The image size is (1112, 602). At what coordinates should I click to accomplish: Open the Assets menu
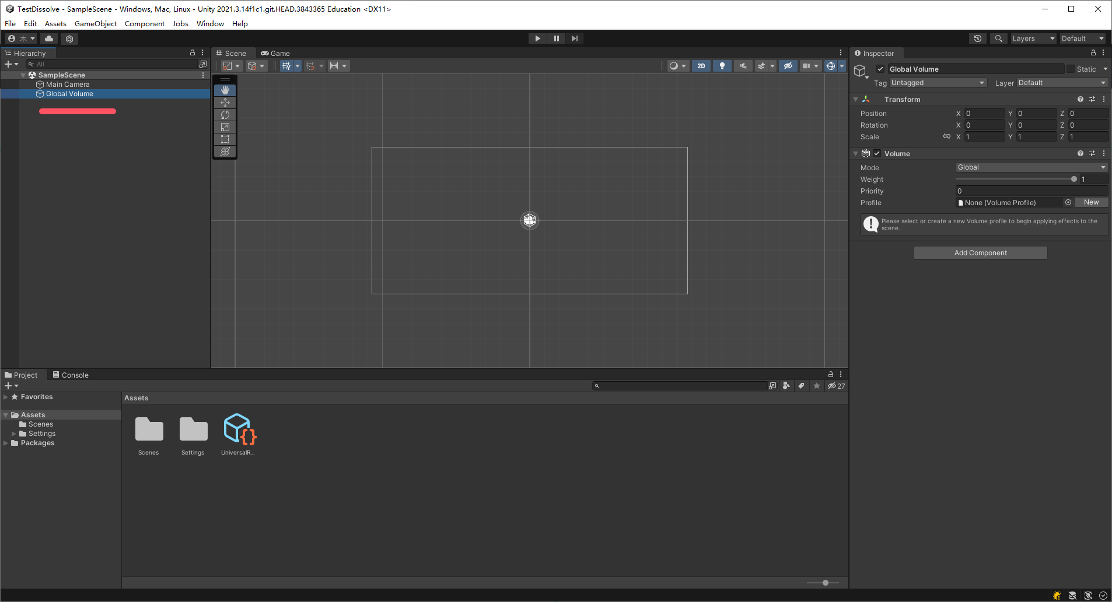click(55, 23)
